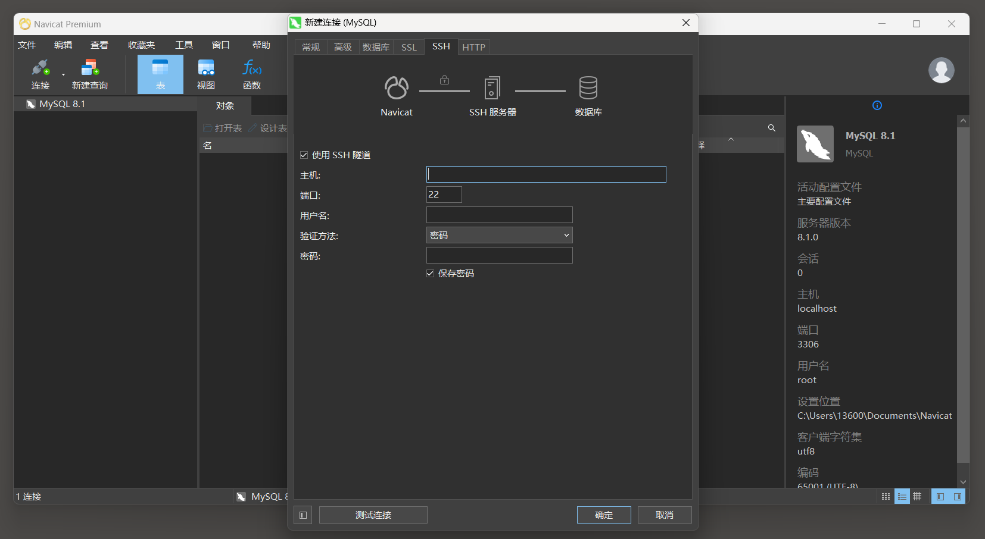Click the sort chevron in the objects column header

(x=731, y=139)
